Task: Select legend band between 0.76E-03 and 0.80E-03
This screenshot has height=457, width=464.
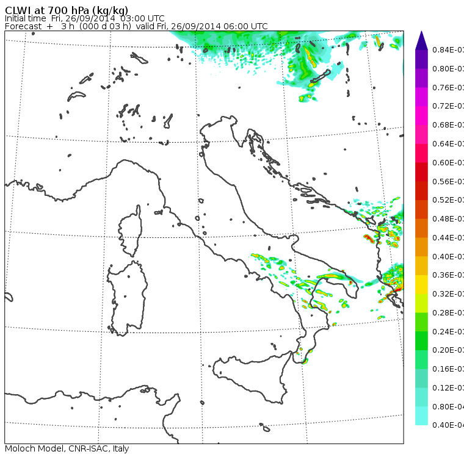Action: point(421,78)
